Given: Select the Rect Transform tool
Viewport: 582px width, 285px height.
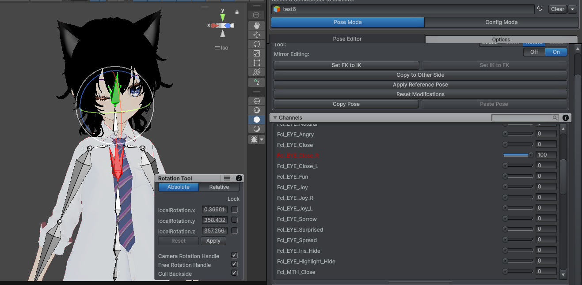Looking at the screenshot, I should 256,63.
